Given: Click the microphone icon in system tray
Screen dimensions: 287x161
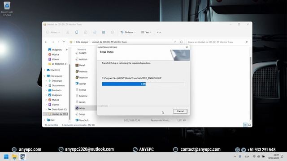Looking at the screenshot, I should [x=240, y=157].
